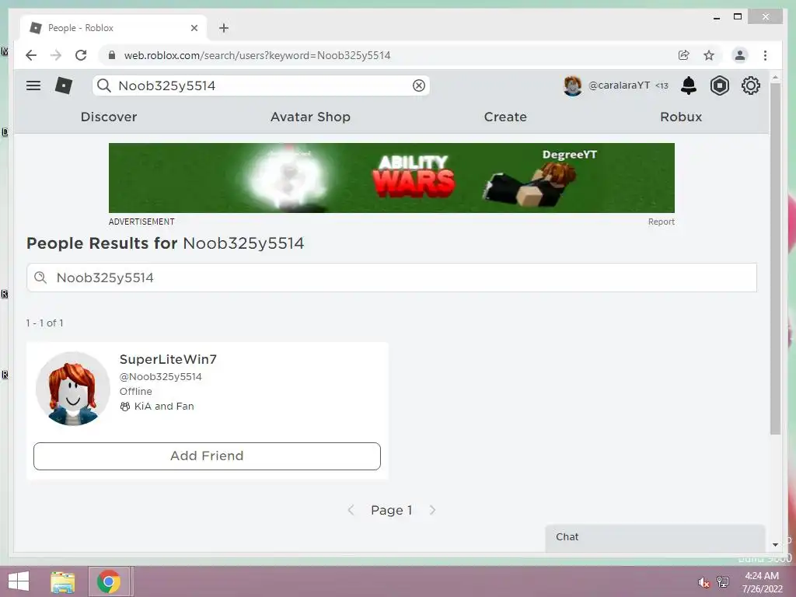Image resolution: width=796 pixels, height=597 pixels.
Task: Open the Avatar Shop tab
Action: 310,117
